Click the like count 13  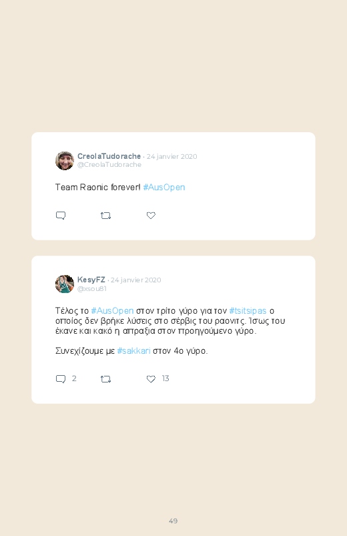tap(165, 378)
